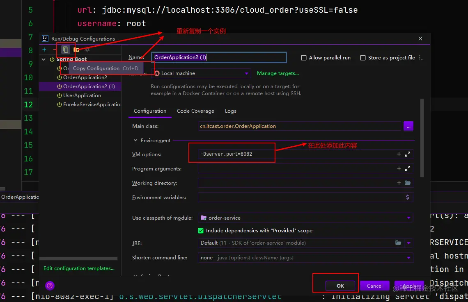Uncheck Include dependencies with Provided scope
This screenshot has height=302, width=468.
click(x=201, y=231)
